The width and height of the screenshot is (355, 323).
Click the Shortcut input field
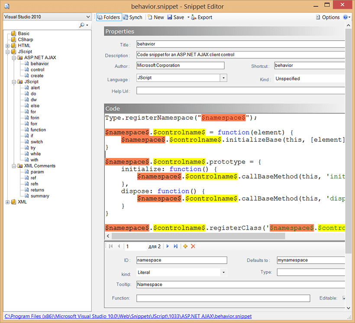point(309,65)
